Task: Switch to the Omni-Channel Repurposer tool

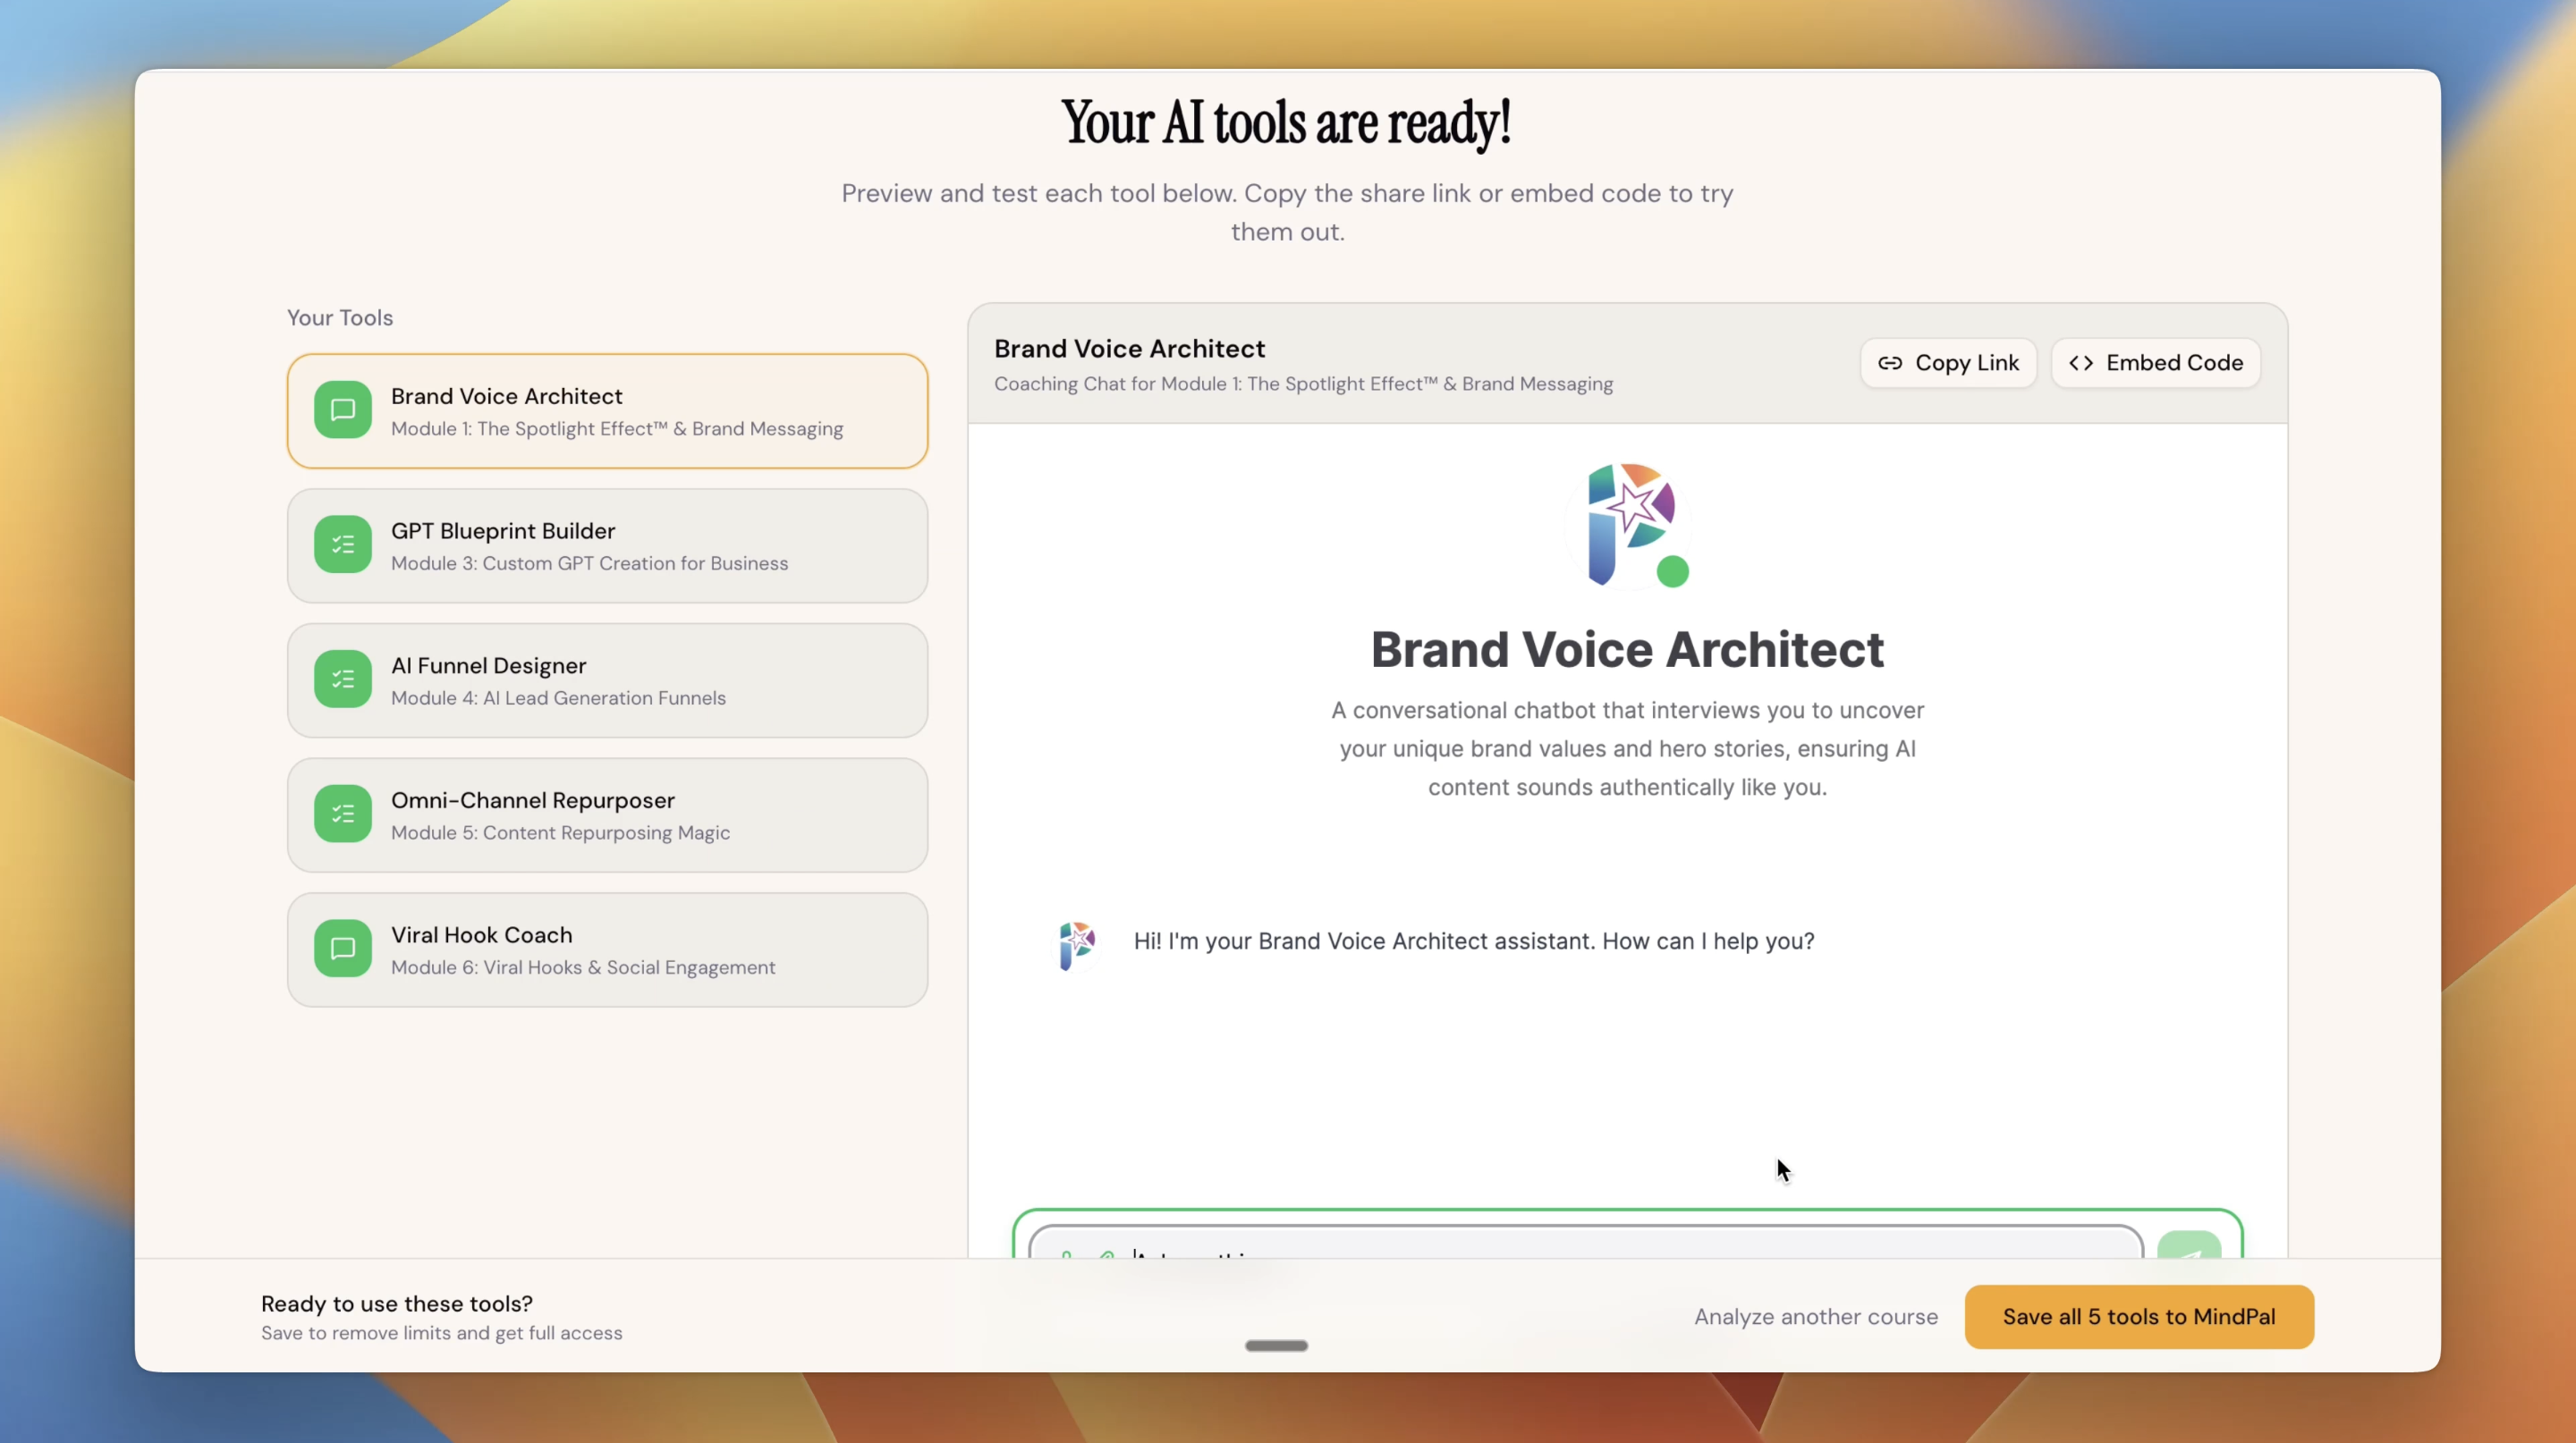Action: (x=606, y=814)
